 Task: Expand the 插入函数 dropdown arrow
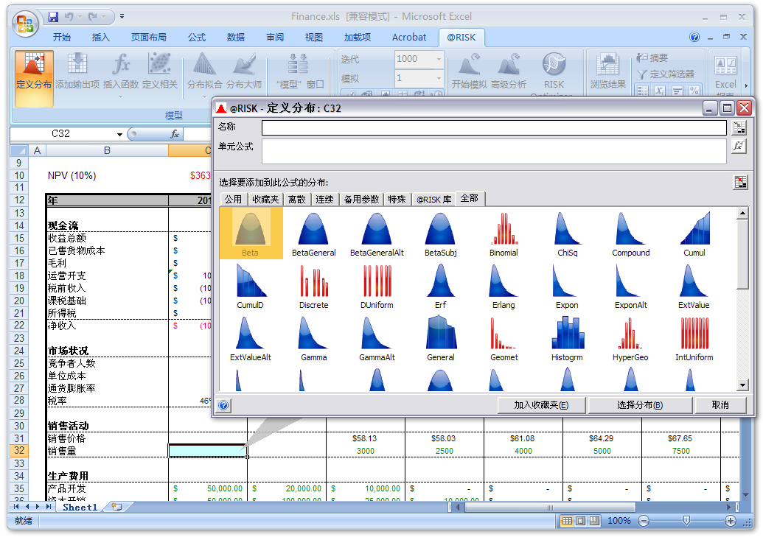point(121,96)
